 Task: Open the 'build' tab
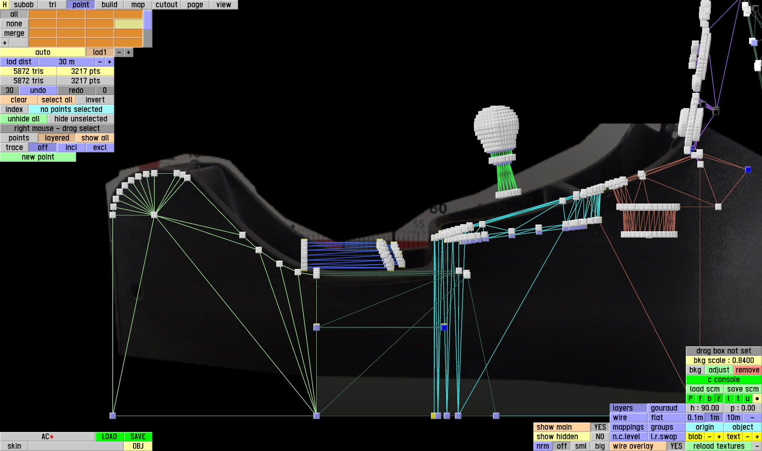(x=109, y=5)
